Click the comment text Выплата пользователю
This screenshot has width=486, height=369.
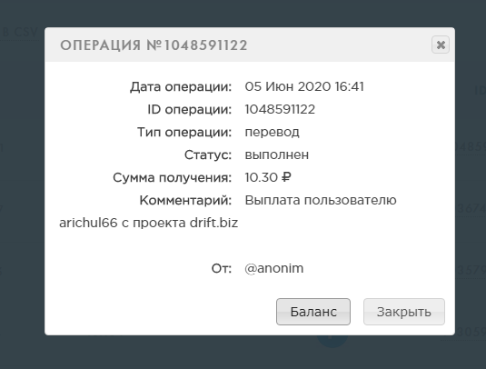[x=321, y=200]
